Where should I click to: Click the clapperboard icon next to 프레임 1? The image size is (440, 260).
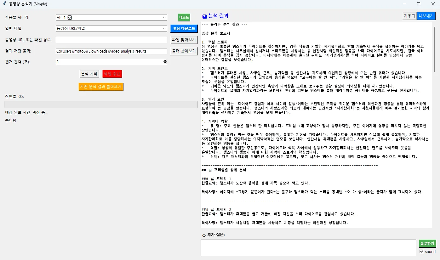212,179
